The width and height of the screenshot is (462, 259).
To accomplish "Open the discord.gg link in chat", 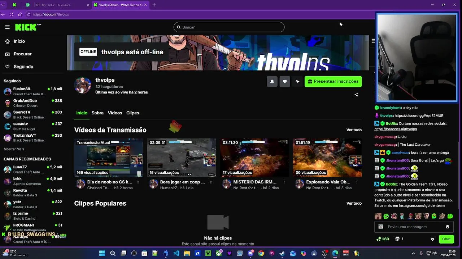I will pos(419,115).
